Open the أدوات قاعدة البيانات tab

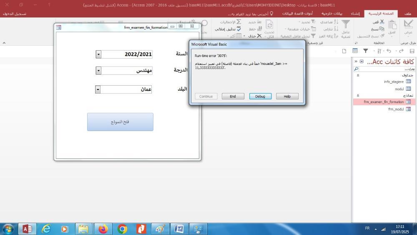coord(297,14)
